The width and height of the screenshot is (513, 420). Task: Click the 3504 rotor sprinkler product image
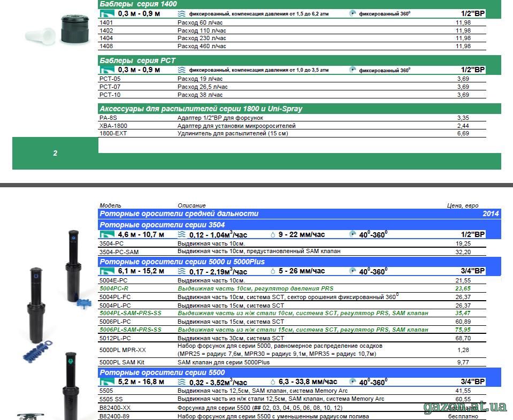pyautogui.click(x=73, y=266)
